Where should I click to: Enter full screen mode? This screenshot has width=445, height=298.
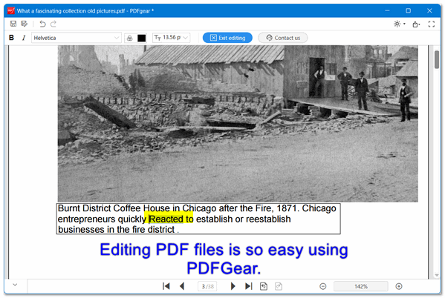coord(432,24)
